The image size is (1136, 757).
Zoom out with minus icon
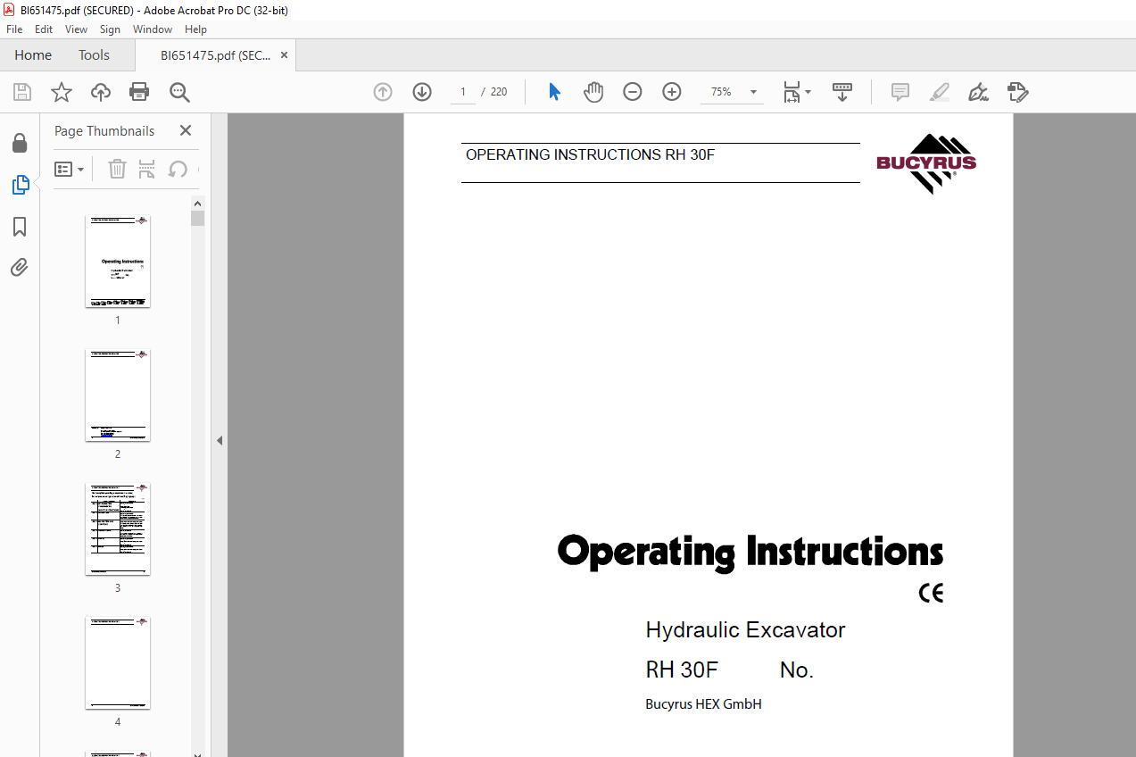click(633, 92)
